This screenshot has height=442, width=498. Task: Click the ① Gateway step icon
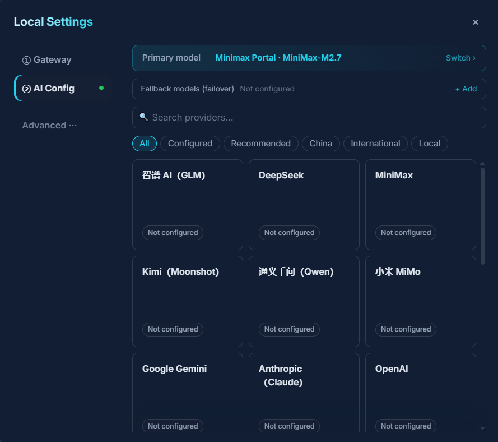click(x=26, y=59)
